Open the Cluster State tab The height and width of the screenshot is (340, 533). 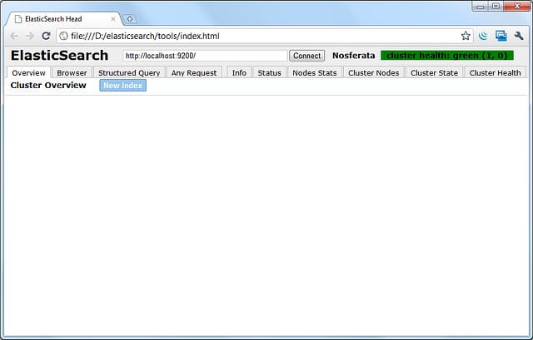click(434, 72)
